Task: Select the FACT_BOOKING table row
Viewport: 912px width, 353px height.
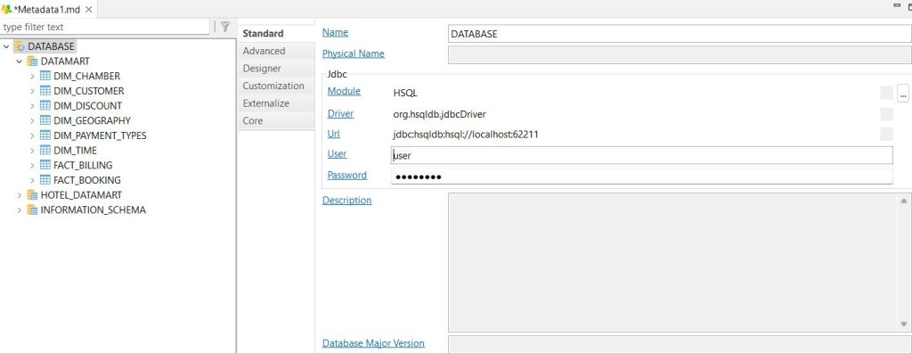Action: point(87,180)
